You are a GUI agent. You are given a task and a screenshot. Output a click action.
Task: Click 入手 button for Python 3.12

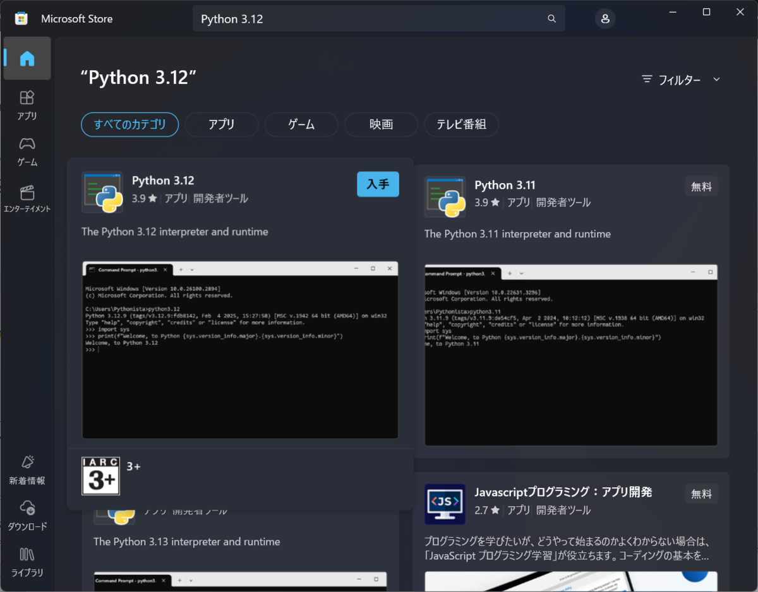378,184
